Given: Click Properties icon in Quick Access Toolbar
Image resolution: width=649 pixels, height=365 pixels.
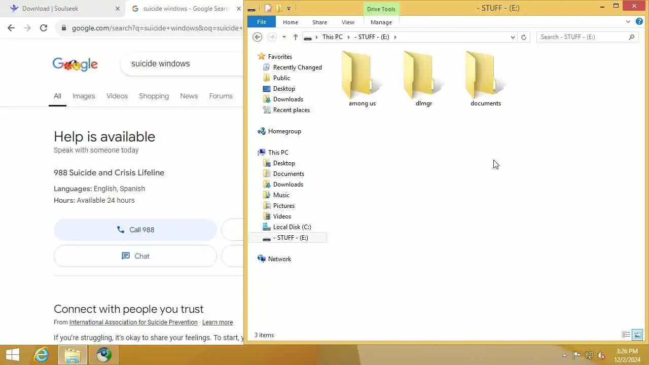Looking at the screenshot, I should [268, 8].
